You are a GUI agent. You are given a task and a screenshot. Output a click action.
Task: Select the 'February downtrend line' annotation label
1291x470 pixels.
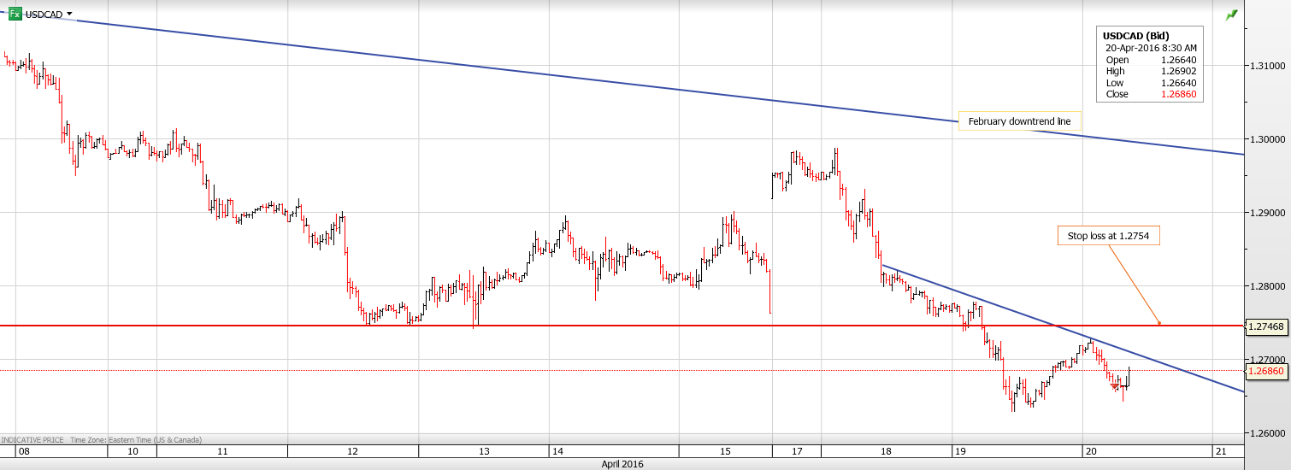tap(1019, 121)
